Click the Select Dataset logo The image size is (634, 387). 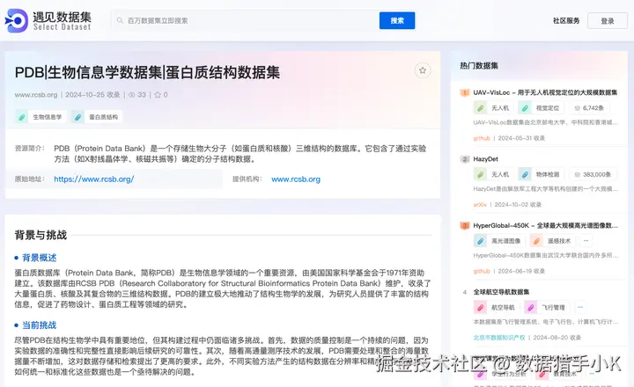tap(48, 20)
